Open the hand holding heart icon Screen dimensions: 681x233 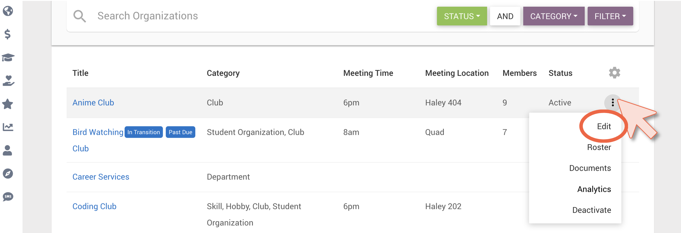8,81
